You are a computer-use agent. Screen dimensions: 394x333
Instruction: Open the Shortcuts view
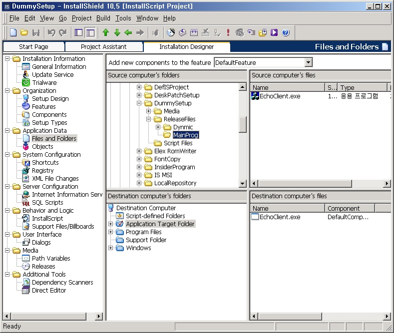click(x=45, y=163)
